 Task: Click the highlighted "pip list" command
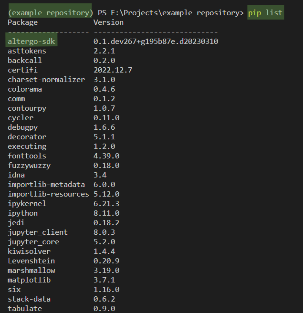tap(265, 12)
